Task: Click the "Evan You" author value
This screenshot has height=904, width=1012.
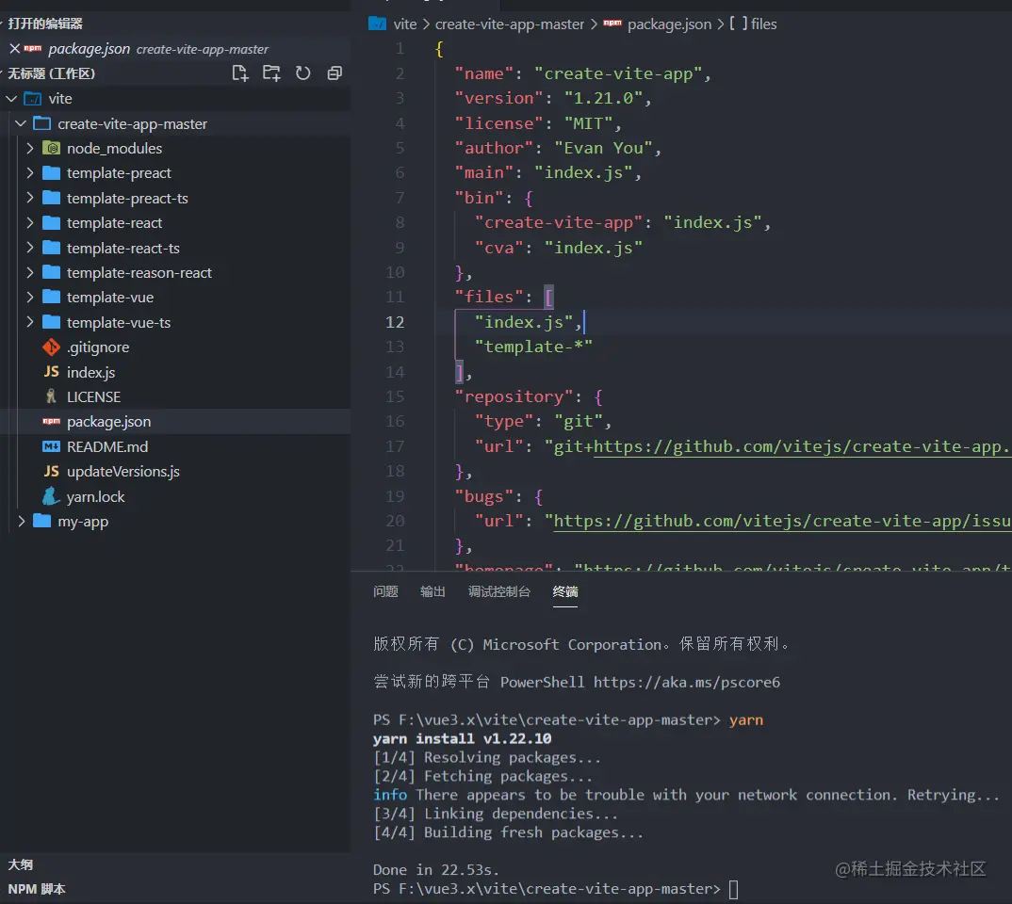Action: coord(603,148)
